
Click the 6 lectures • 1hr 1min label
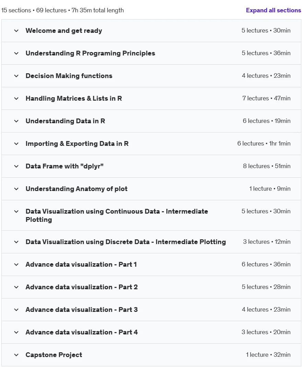(264, 143)
